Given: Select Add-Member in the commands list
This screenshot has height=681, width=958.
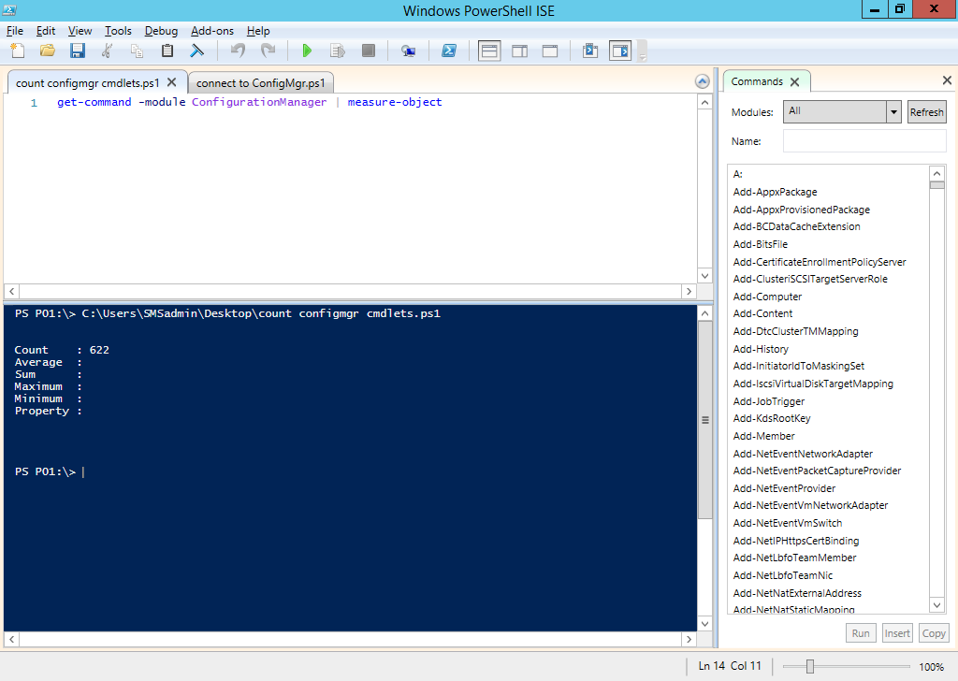Looking at the screenshot, I should pos(763,436).
